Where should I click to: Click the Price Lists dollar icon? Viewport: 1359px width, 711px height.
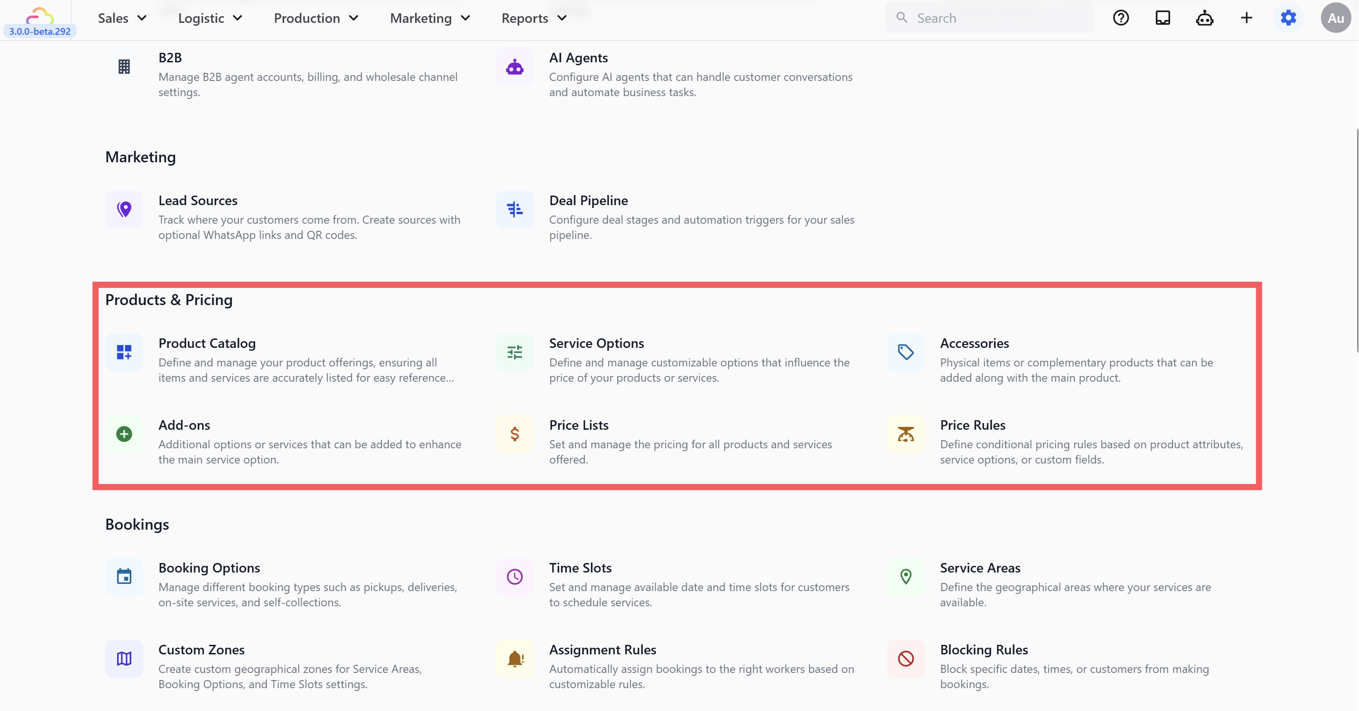tap(514, 434)
